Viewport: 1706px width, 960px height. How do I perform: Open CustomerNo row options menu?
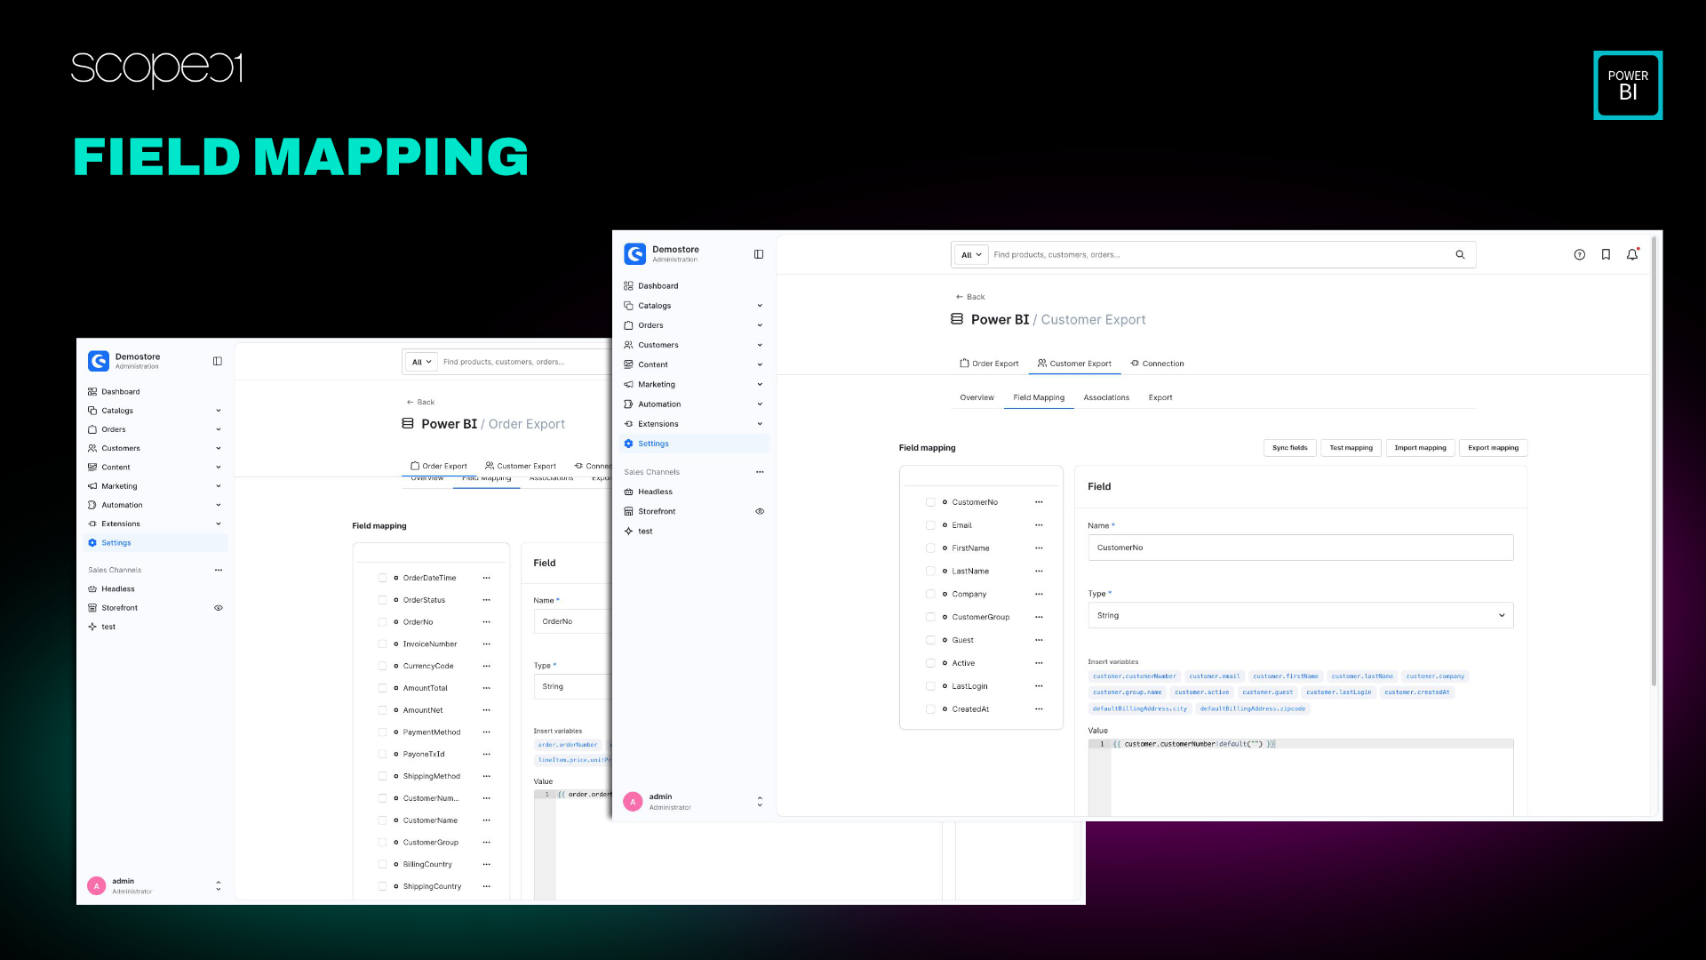click(1039, 502)
